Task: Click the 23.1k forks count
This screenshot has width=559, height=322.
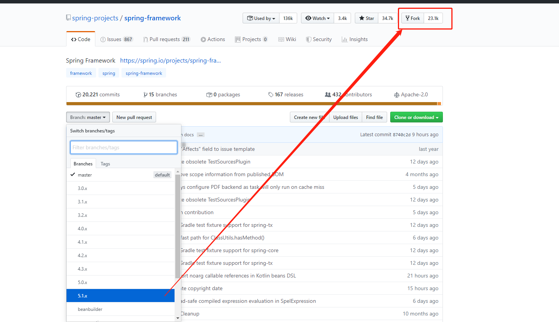Action: tap(433, 18)
